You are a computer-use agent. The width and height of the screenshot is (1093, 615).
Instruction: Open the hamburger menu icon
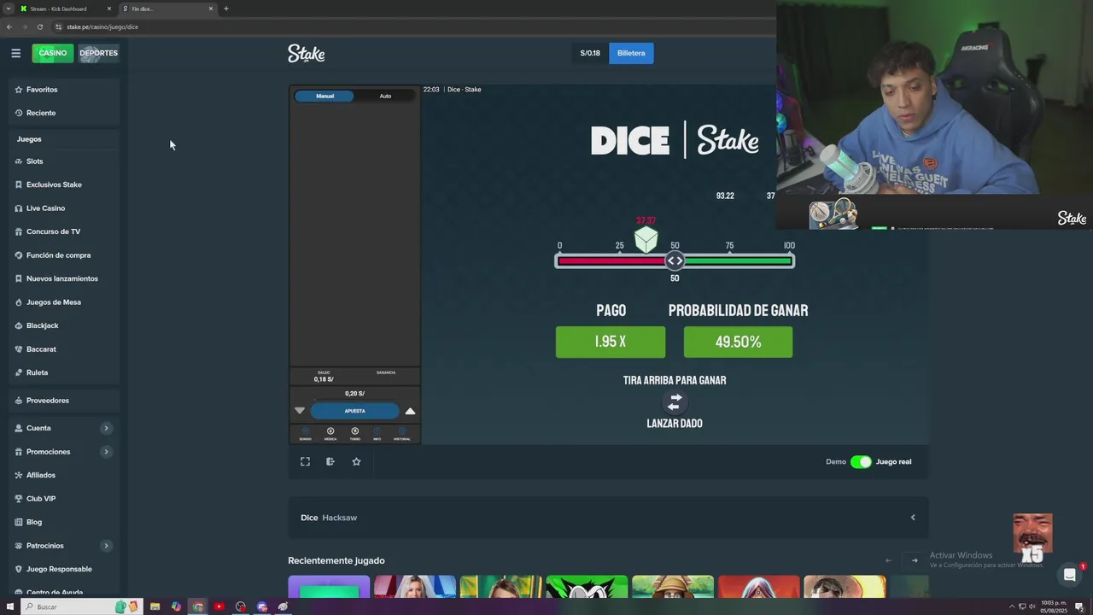(x=15, y=53)
